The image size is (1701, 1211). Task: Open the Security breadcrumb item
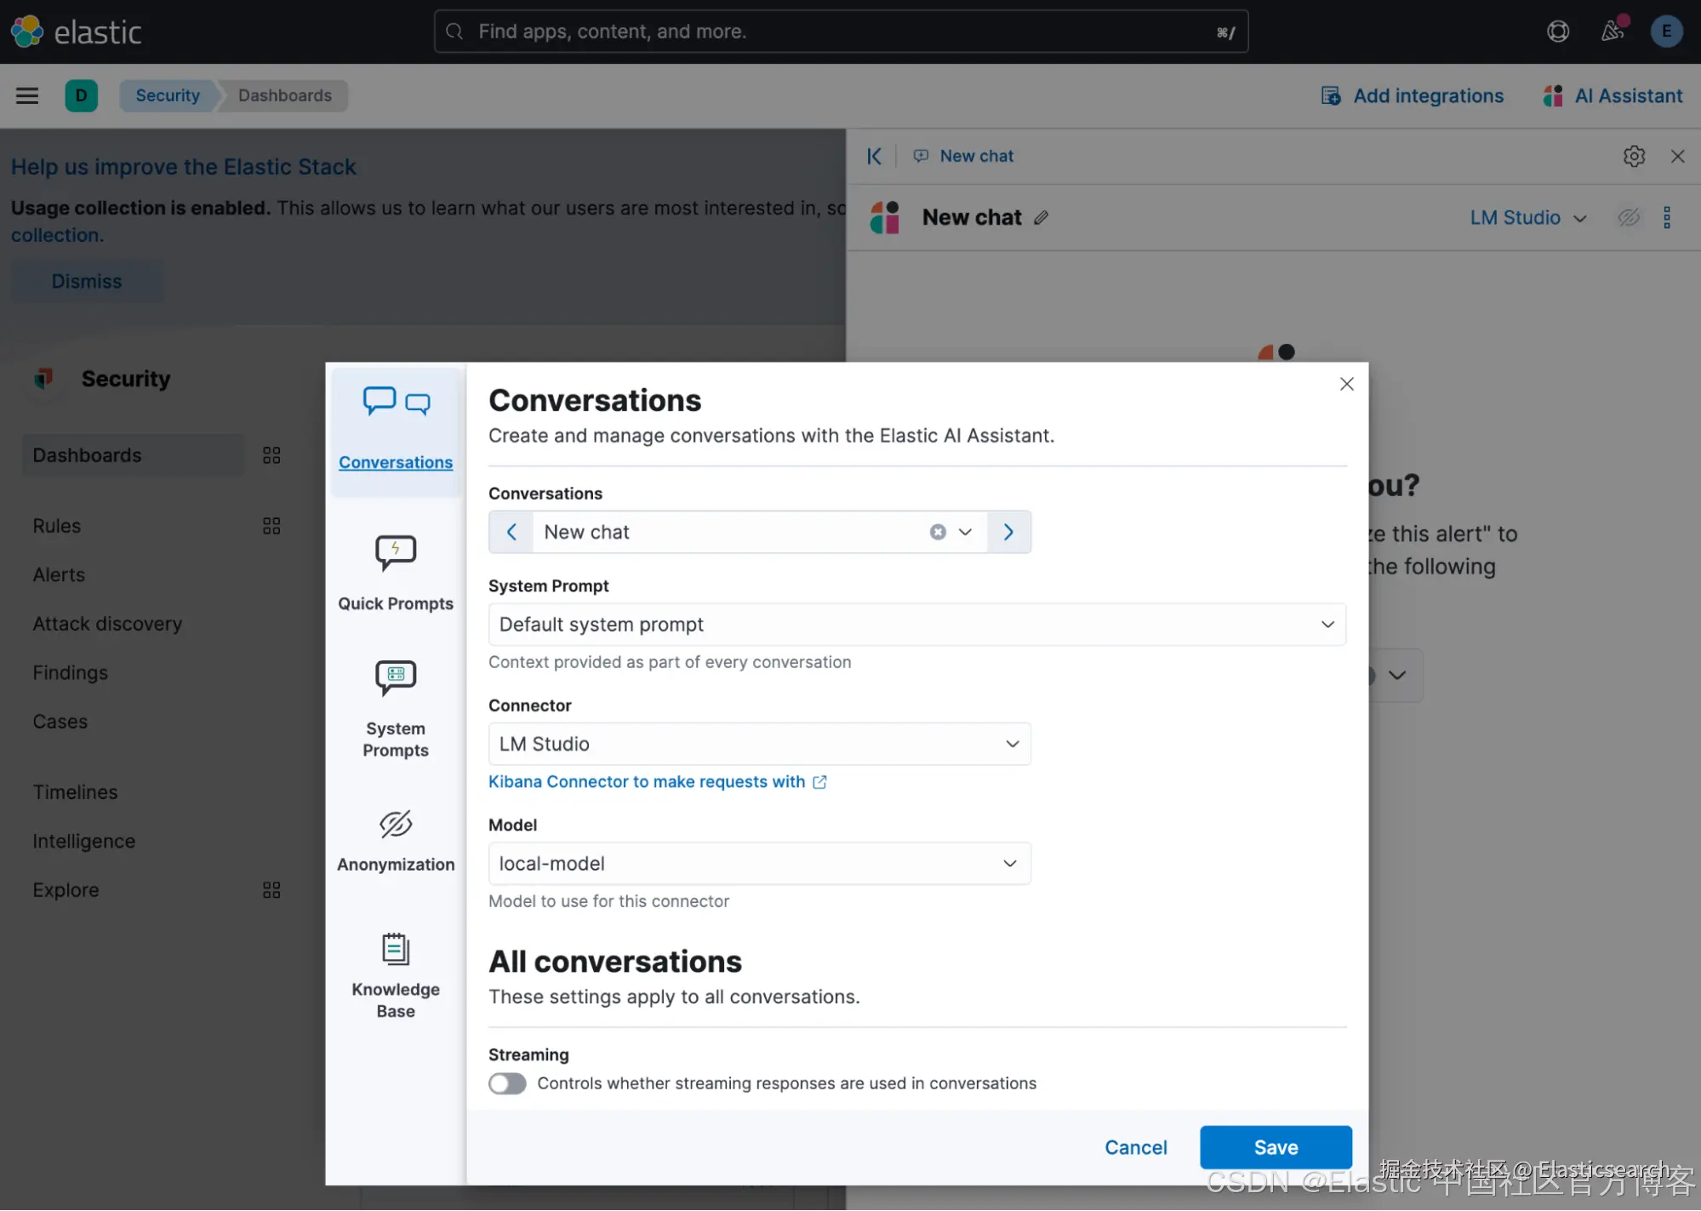click(168, 95)
